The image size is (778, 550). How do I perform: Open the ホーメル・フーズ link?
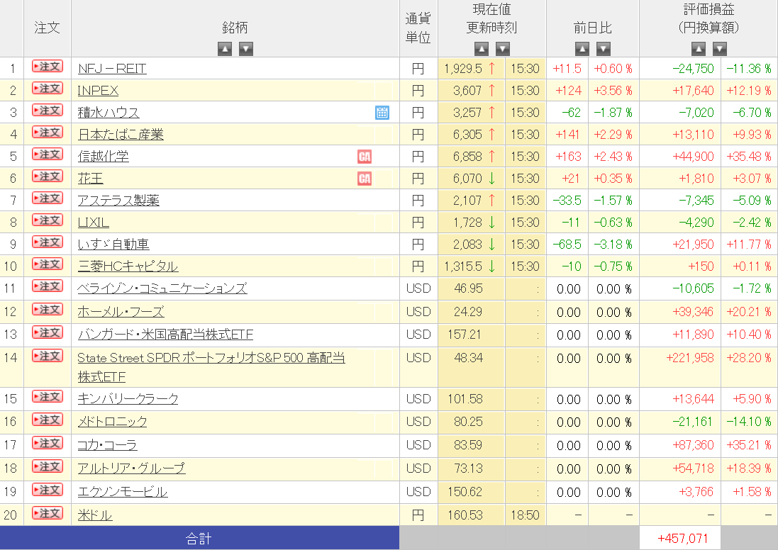point(121,311)
